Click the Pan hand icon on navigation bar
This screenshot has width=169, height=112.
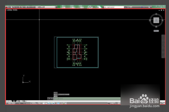[163, 43]
